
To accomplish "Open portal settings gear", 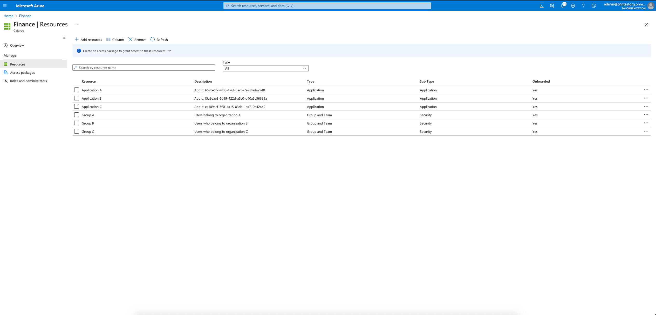I will 573,5.
